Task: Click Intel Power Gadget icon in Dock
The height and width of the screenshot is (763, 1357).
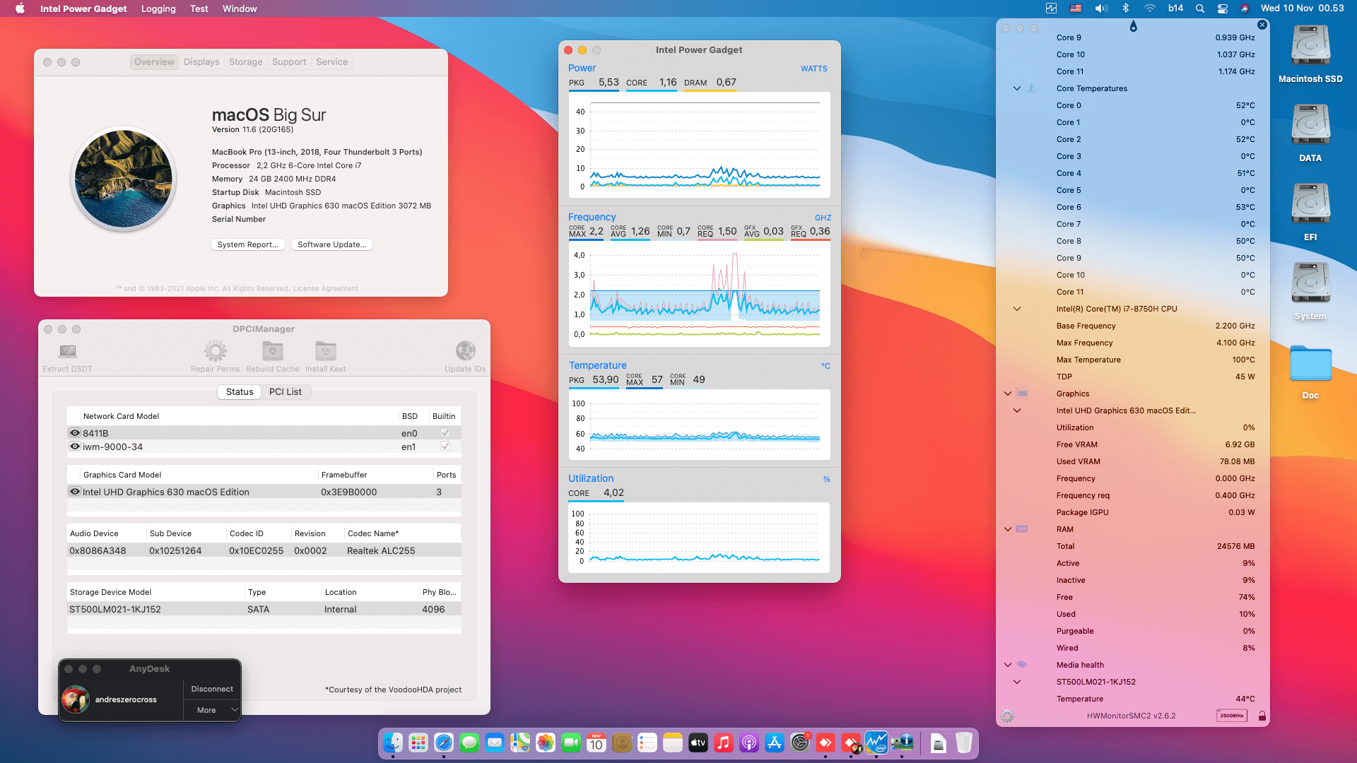Action: 876,743
